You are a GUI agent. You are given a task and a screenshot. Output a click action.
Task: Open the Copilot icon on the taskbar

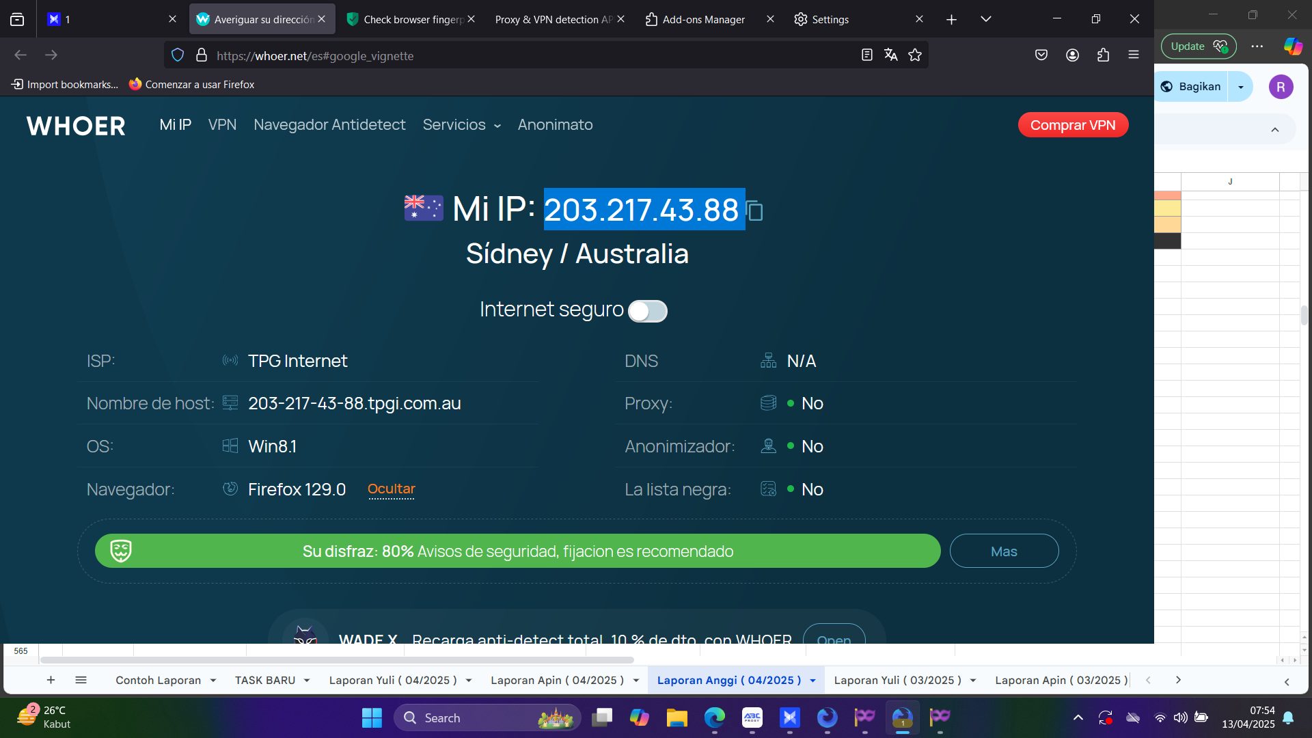pyautogui.click(x=640, y=717)
